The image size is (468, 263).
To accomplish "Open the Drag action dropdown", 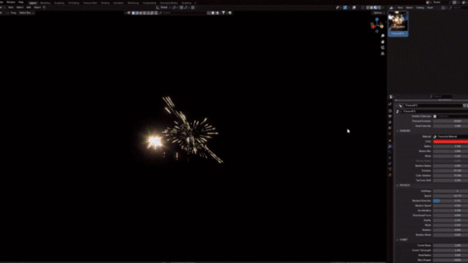I will (x=13, y=13).
